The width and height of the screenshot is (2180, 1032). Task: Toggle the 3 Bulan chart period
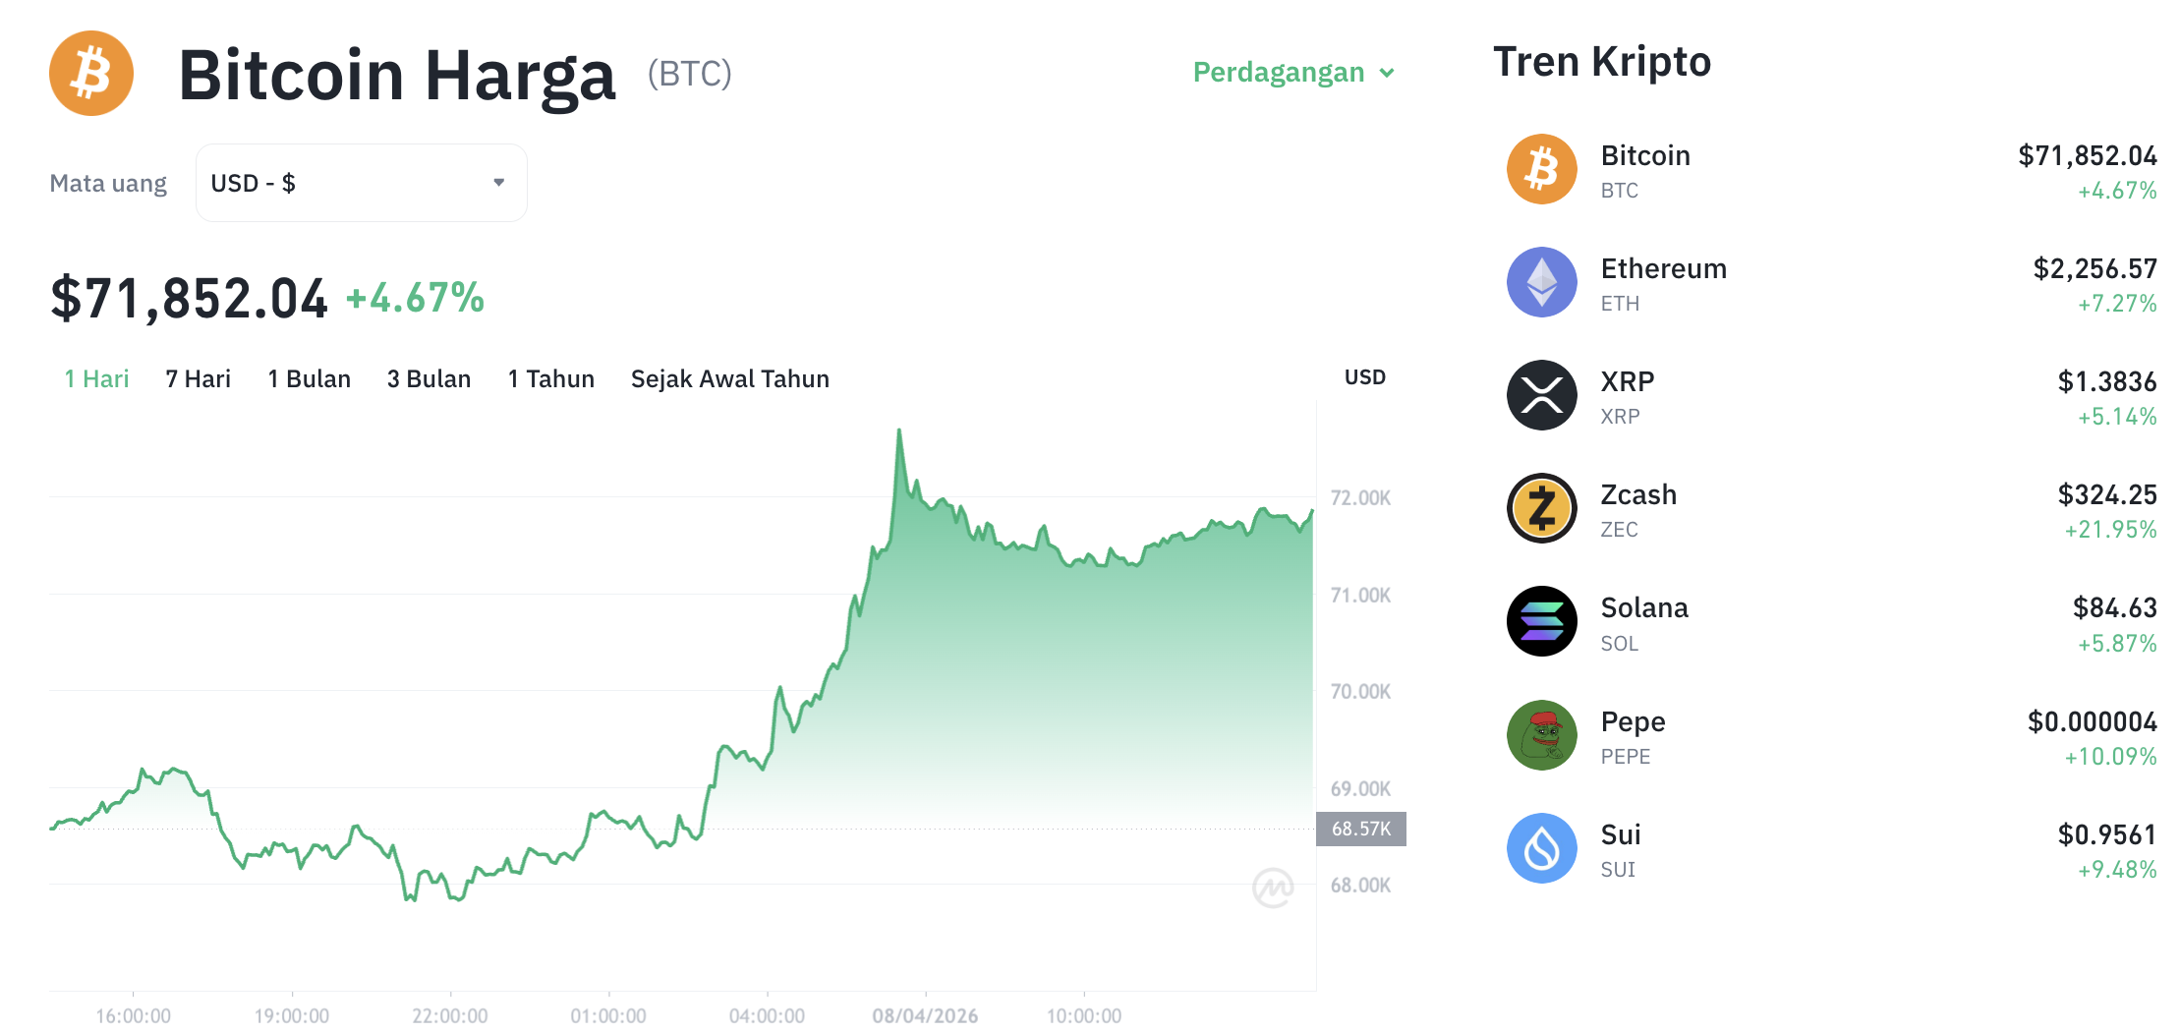429,378
